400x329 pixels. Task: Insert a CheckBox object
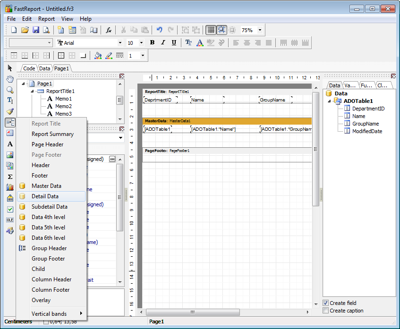click(10, 210)
